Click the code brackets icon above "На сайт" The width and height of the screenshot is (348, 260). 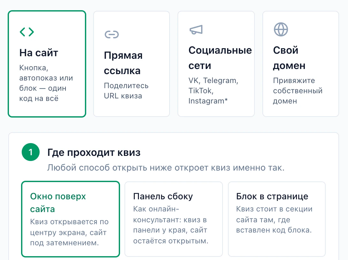tap(27, 32)
